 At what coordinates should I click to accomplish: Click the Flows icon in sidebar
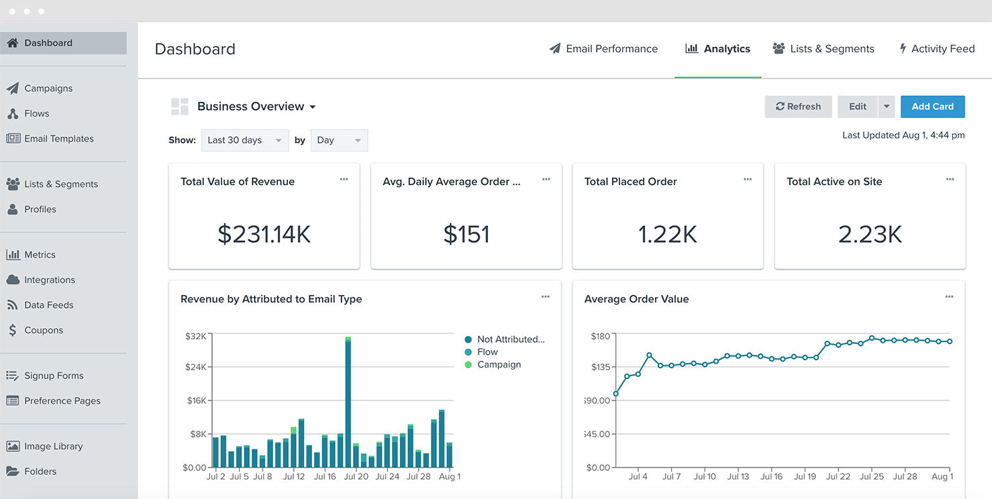click(13, 114)
